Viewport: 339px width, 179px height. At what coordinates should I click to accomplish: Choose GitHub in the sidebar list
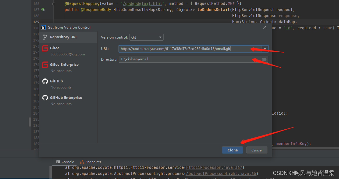68,84
